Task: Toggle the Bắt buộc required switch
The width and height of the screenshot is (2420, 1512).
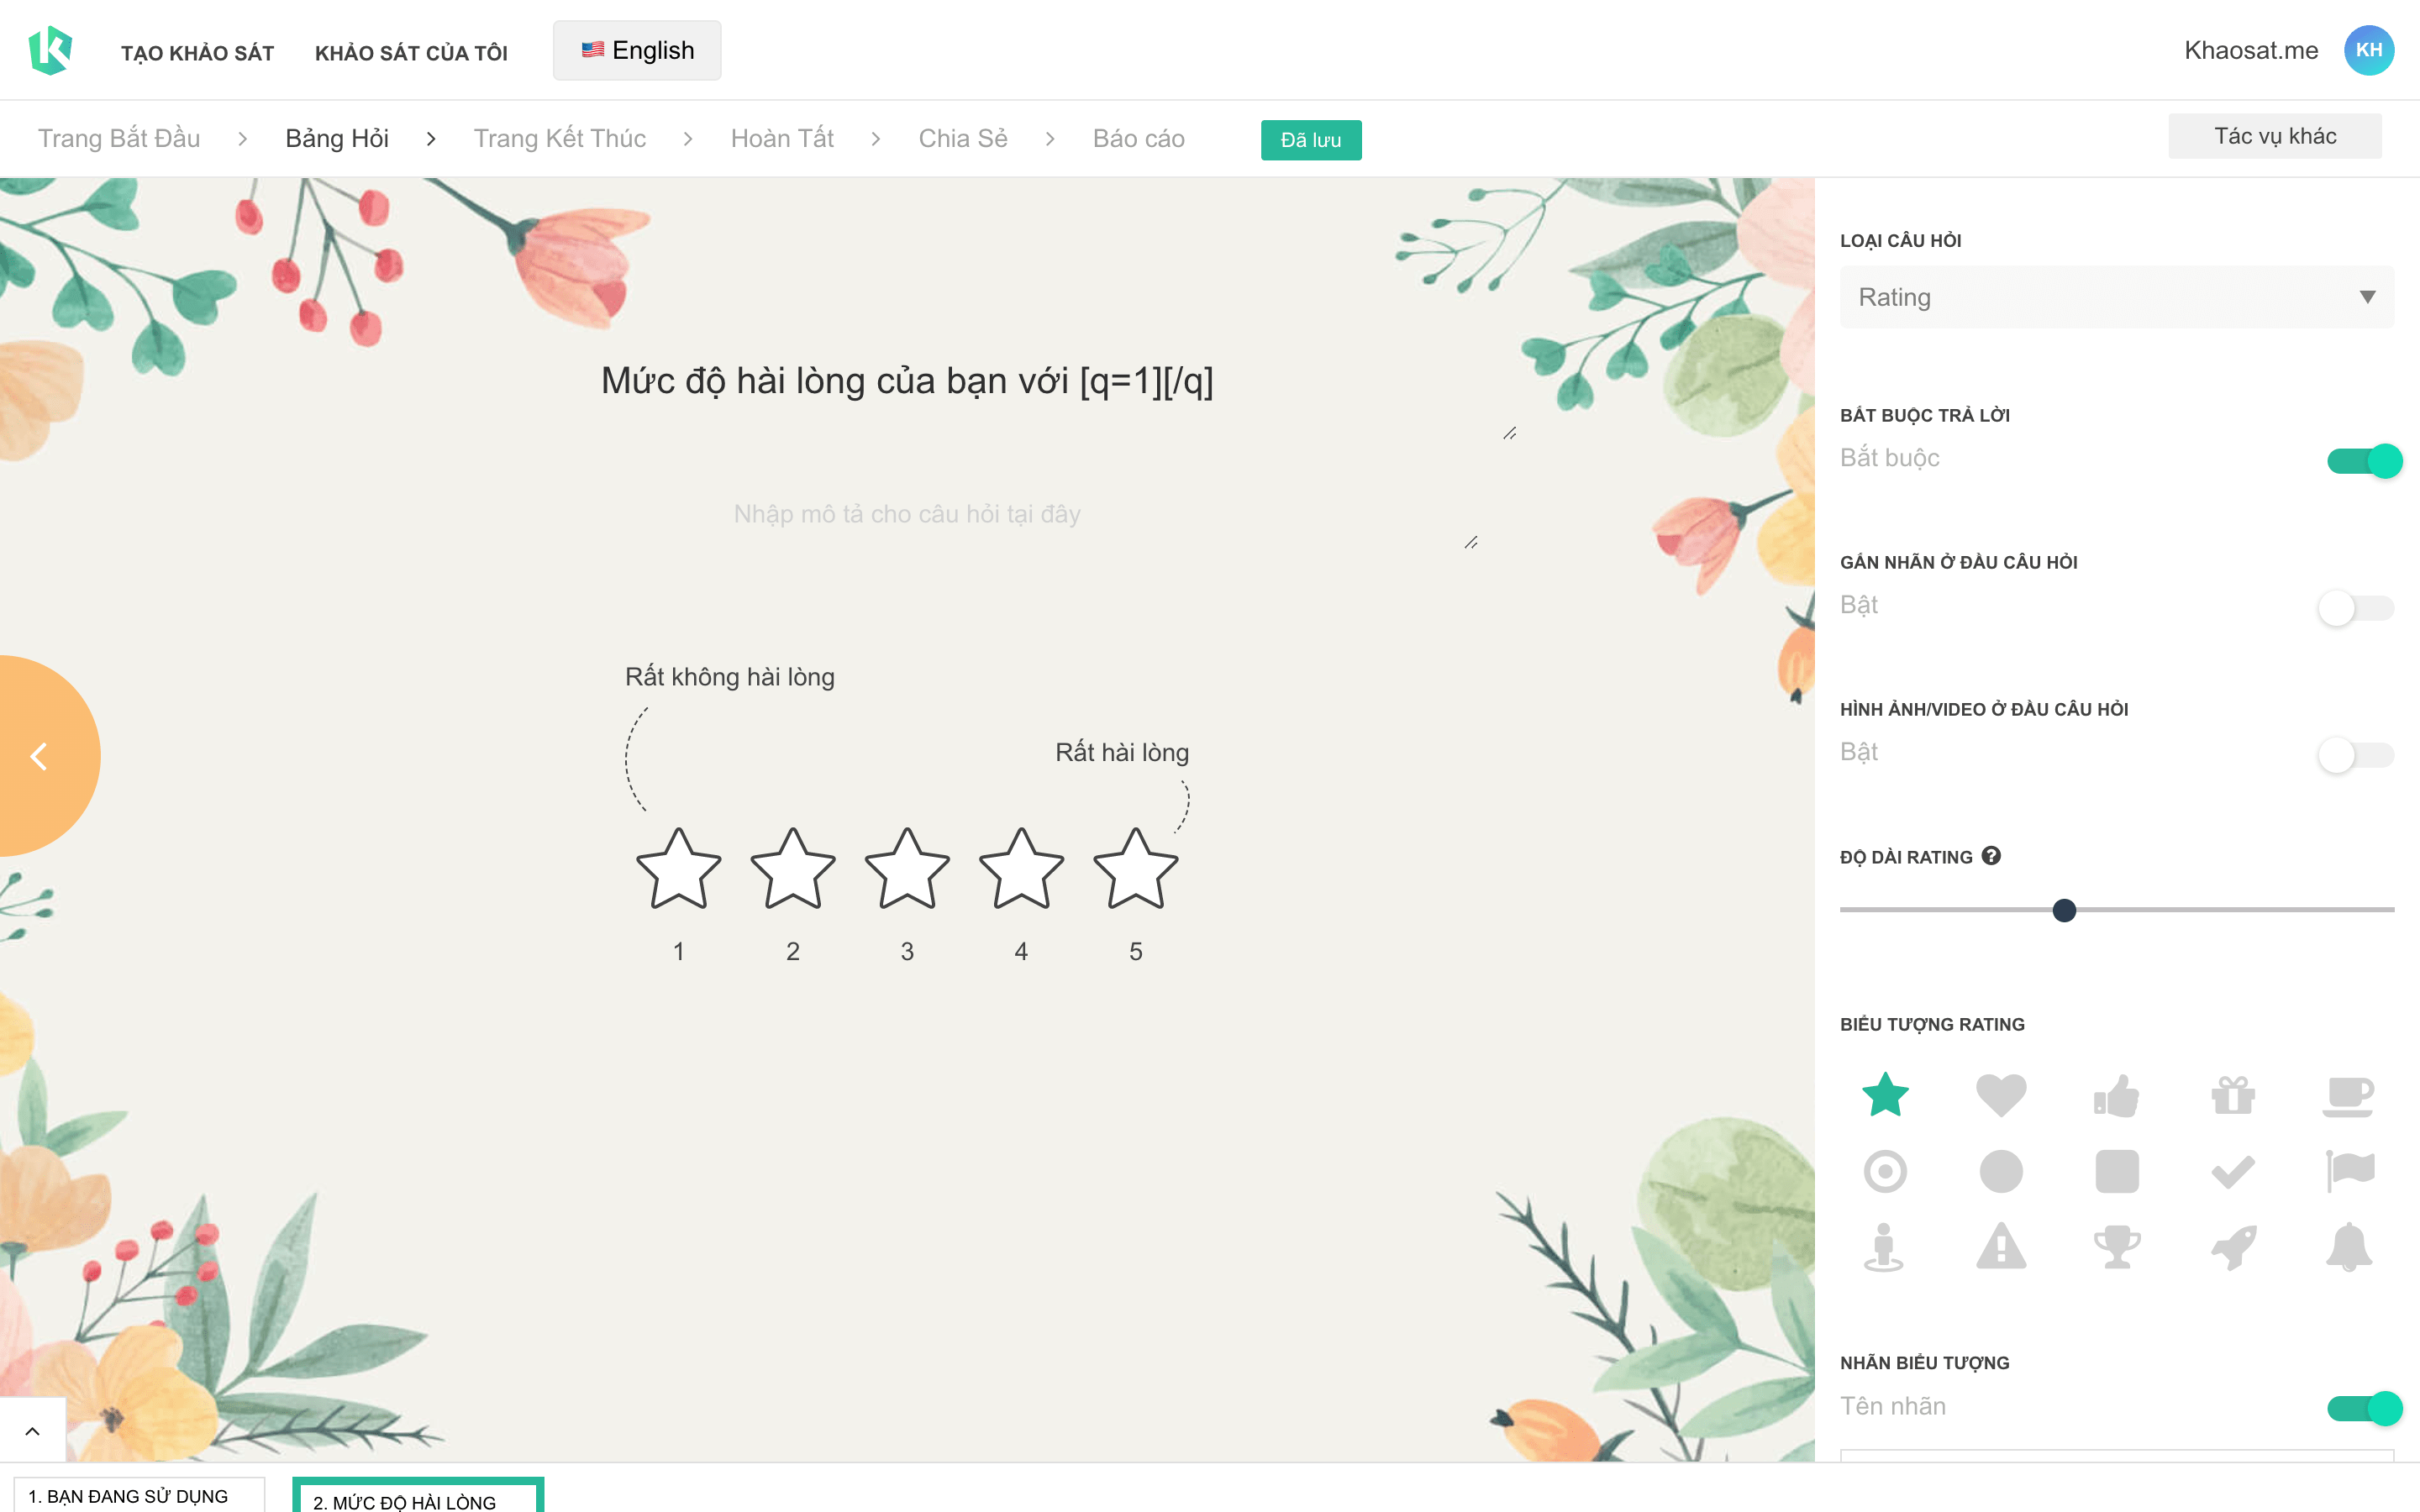Action: tap(2364, 461)
